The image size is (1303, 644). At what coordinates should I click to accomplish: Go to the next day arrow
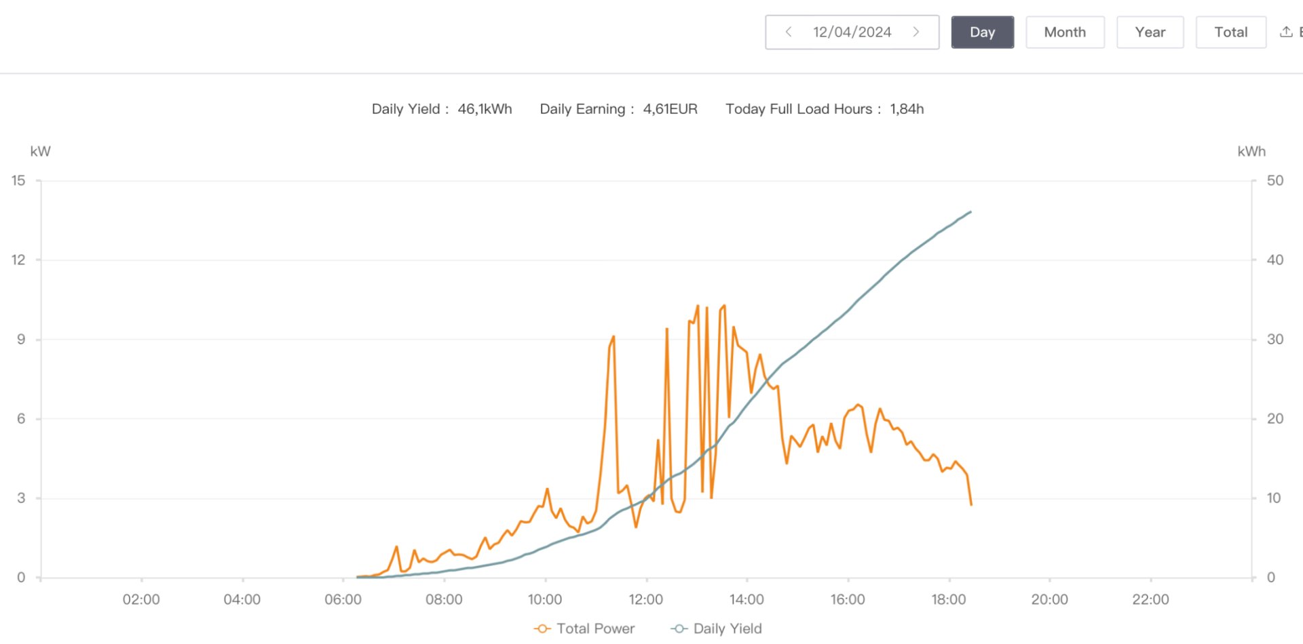click(x=916, y=32)
